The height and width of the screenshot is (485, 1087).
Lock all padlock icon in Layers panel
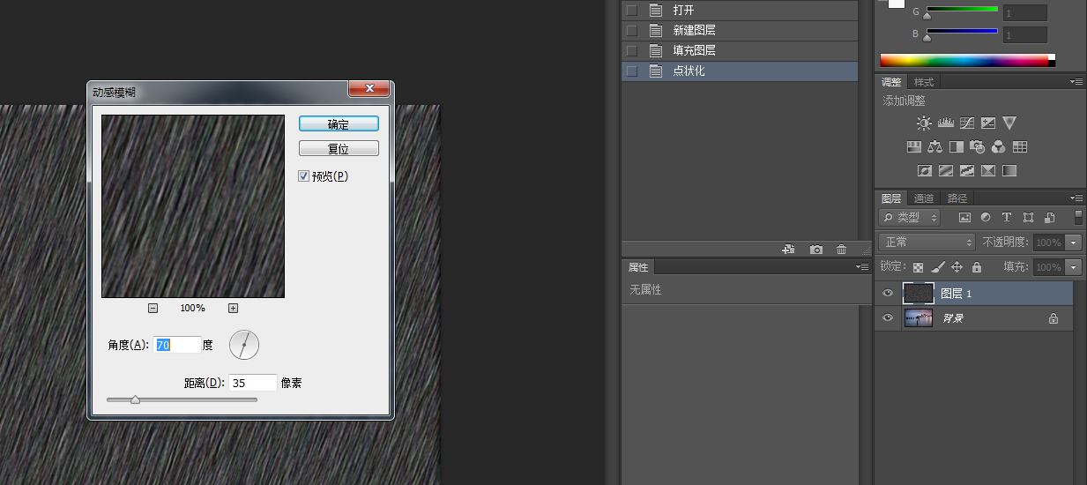(977, 267)
